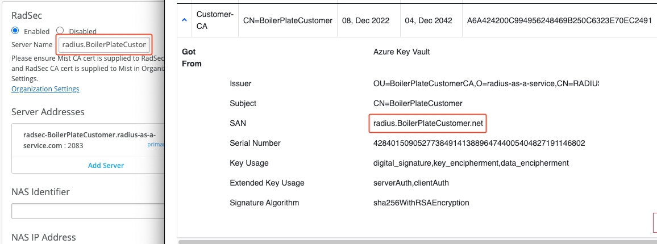657x244 pixels.
Task: Click the 04, Dec 2042 expiry cell
Action: tap(429, 20)
